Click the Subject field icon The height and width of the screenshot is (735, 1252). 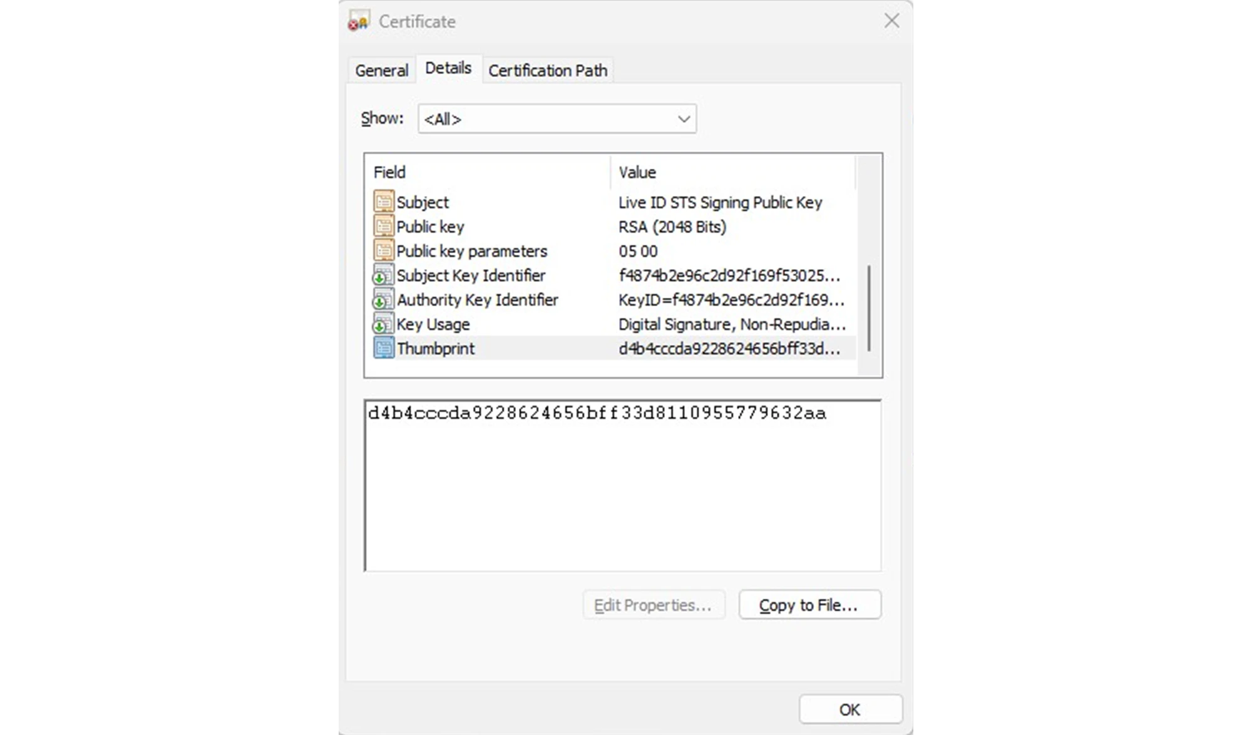point(383,202)
